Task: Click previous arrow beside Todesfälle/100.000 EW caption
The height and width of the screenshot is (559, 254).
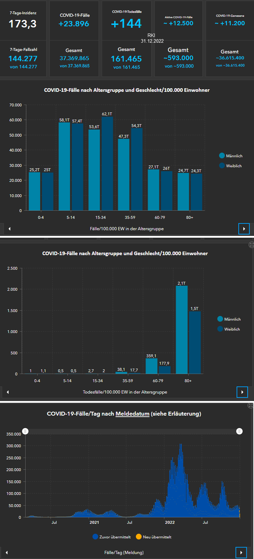Action: [8, 392]
